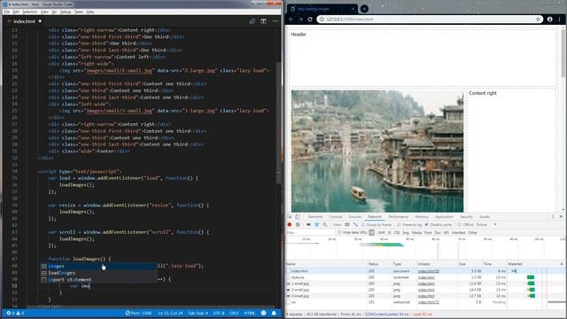Click the large request rows view icon
Viewport: 567px width, 319px height.
[x=347, y=224]
